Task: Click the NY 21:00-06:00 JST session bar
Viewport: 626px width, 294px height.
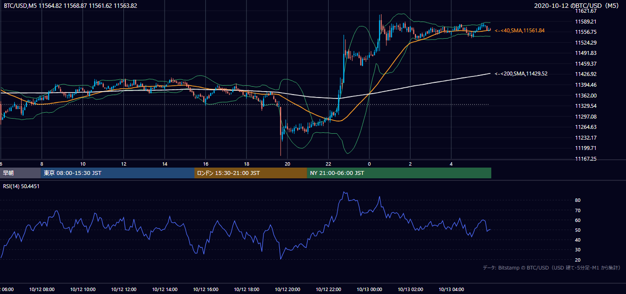Action: [x=399, y=173]
